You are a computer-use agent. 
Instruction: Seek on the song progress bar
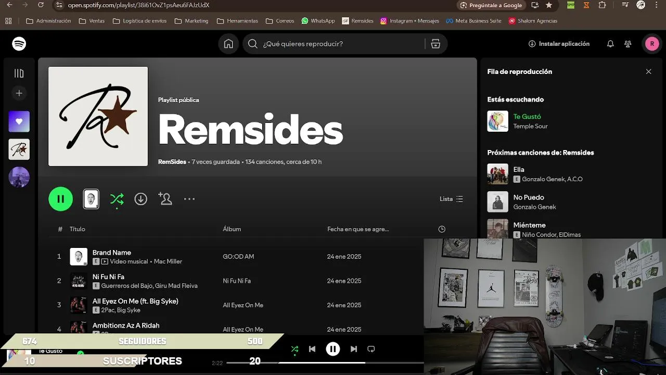325,362
